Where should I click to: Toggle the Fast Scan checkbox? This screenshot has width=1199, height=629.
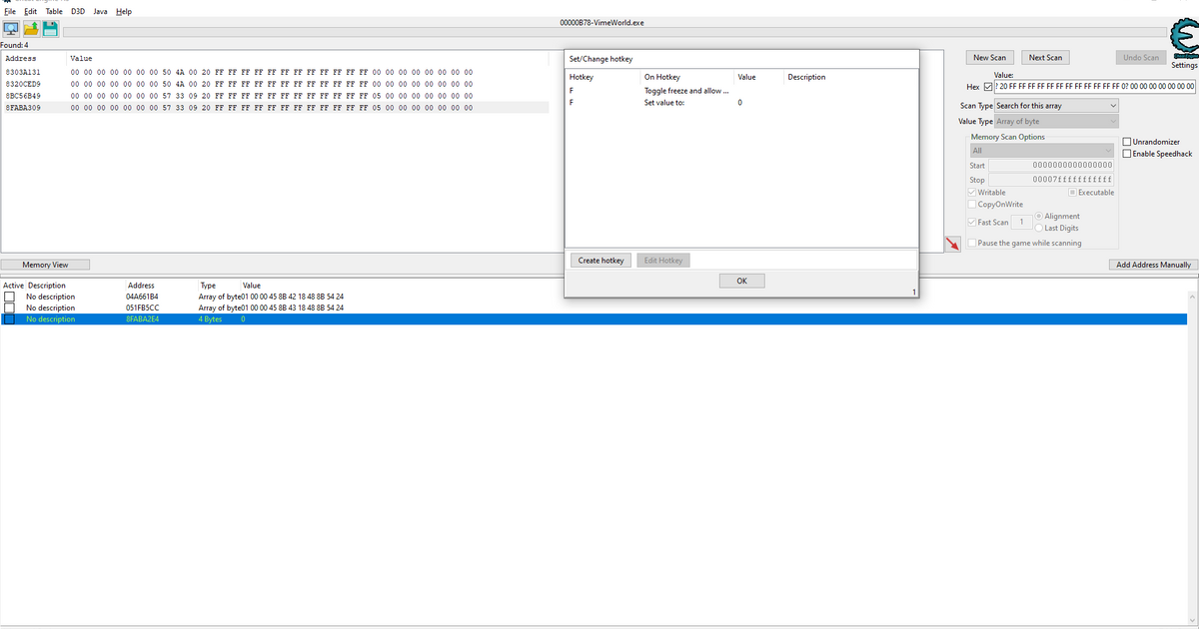(x=972, y=223)
